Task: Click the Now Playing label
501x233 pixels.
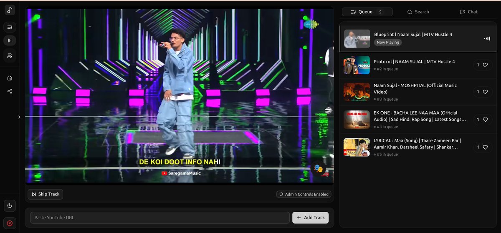Action: [x=388, y=43]
